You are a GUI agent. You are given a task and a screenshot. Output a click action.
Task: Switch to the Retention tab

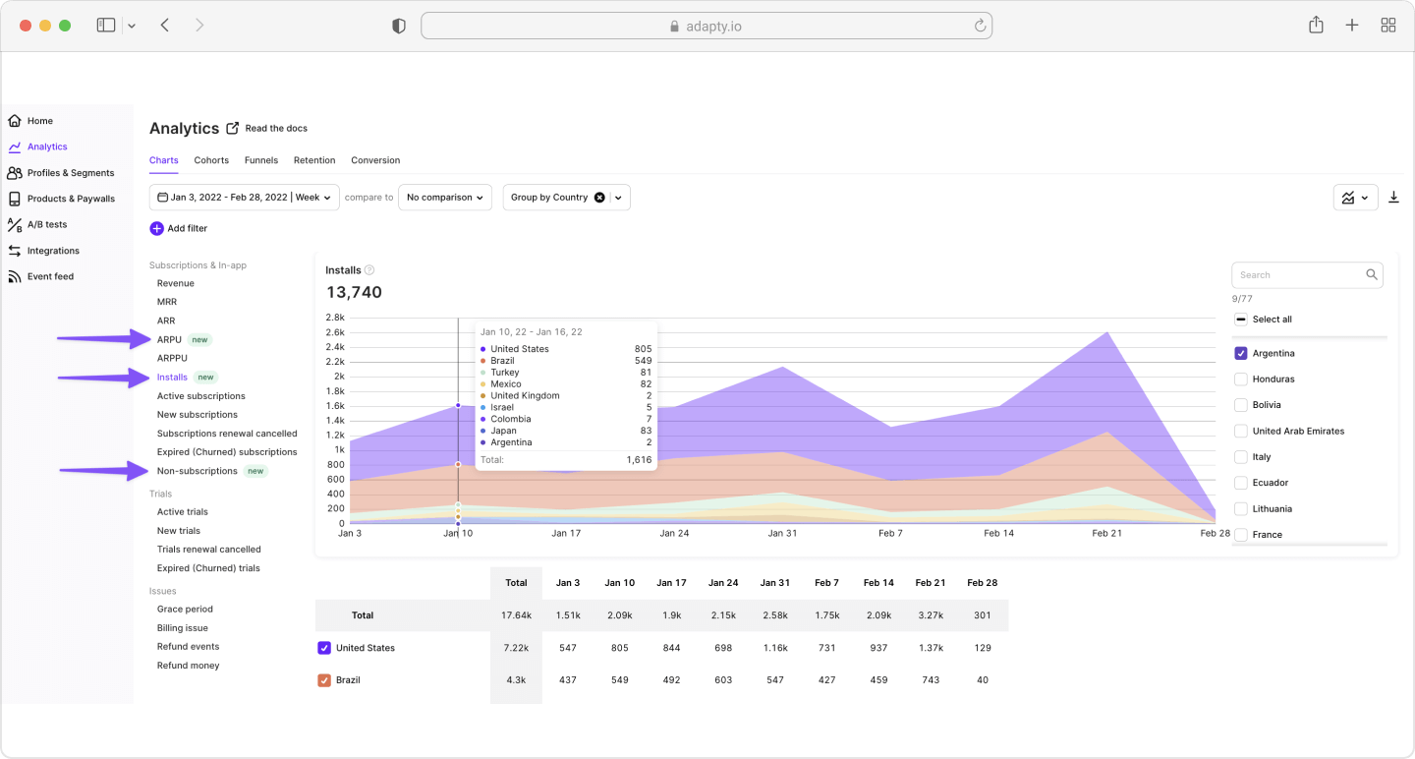(314, 160)
